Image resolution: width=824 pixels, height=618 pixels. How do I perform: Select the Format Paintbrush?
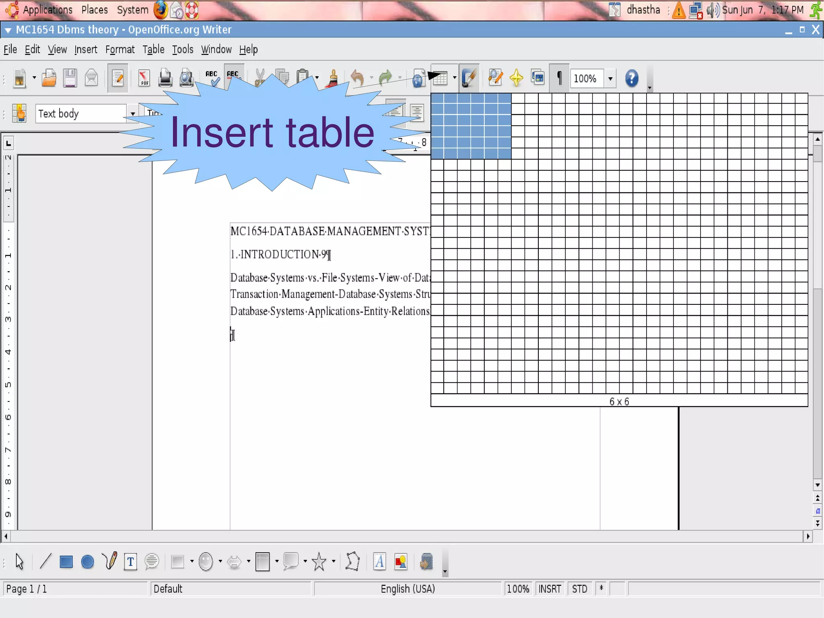(x=333, y=78)
